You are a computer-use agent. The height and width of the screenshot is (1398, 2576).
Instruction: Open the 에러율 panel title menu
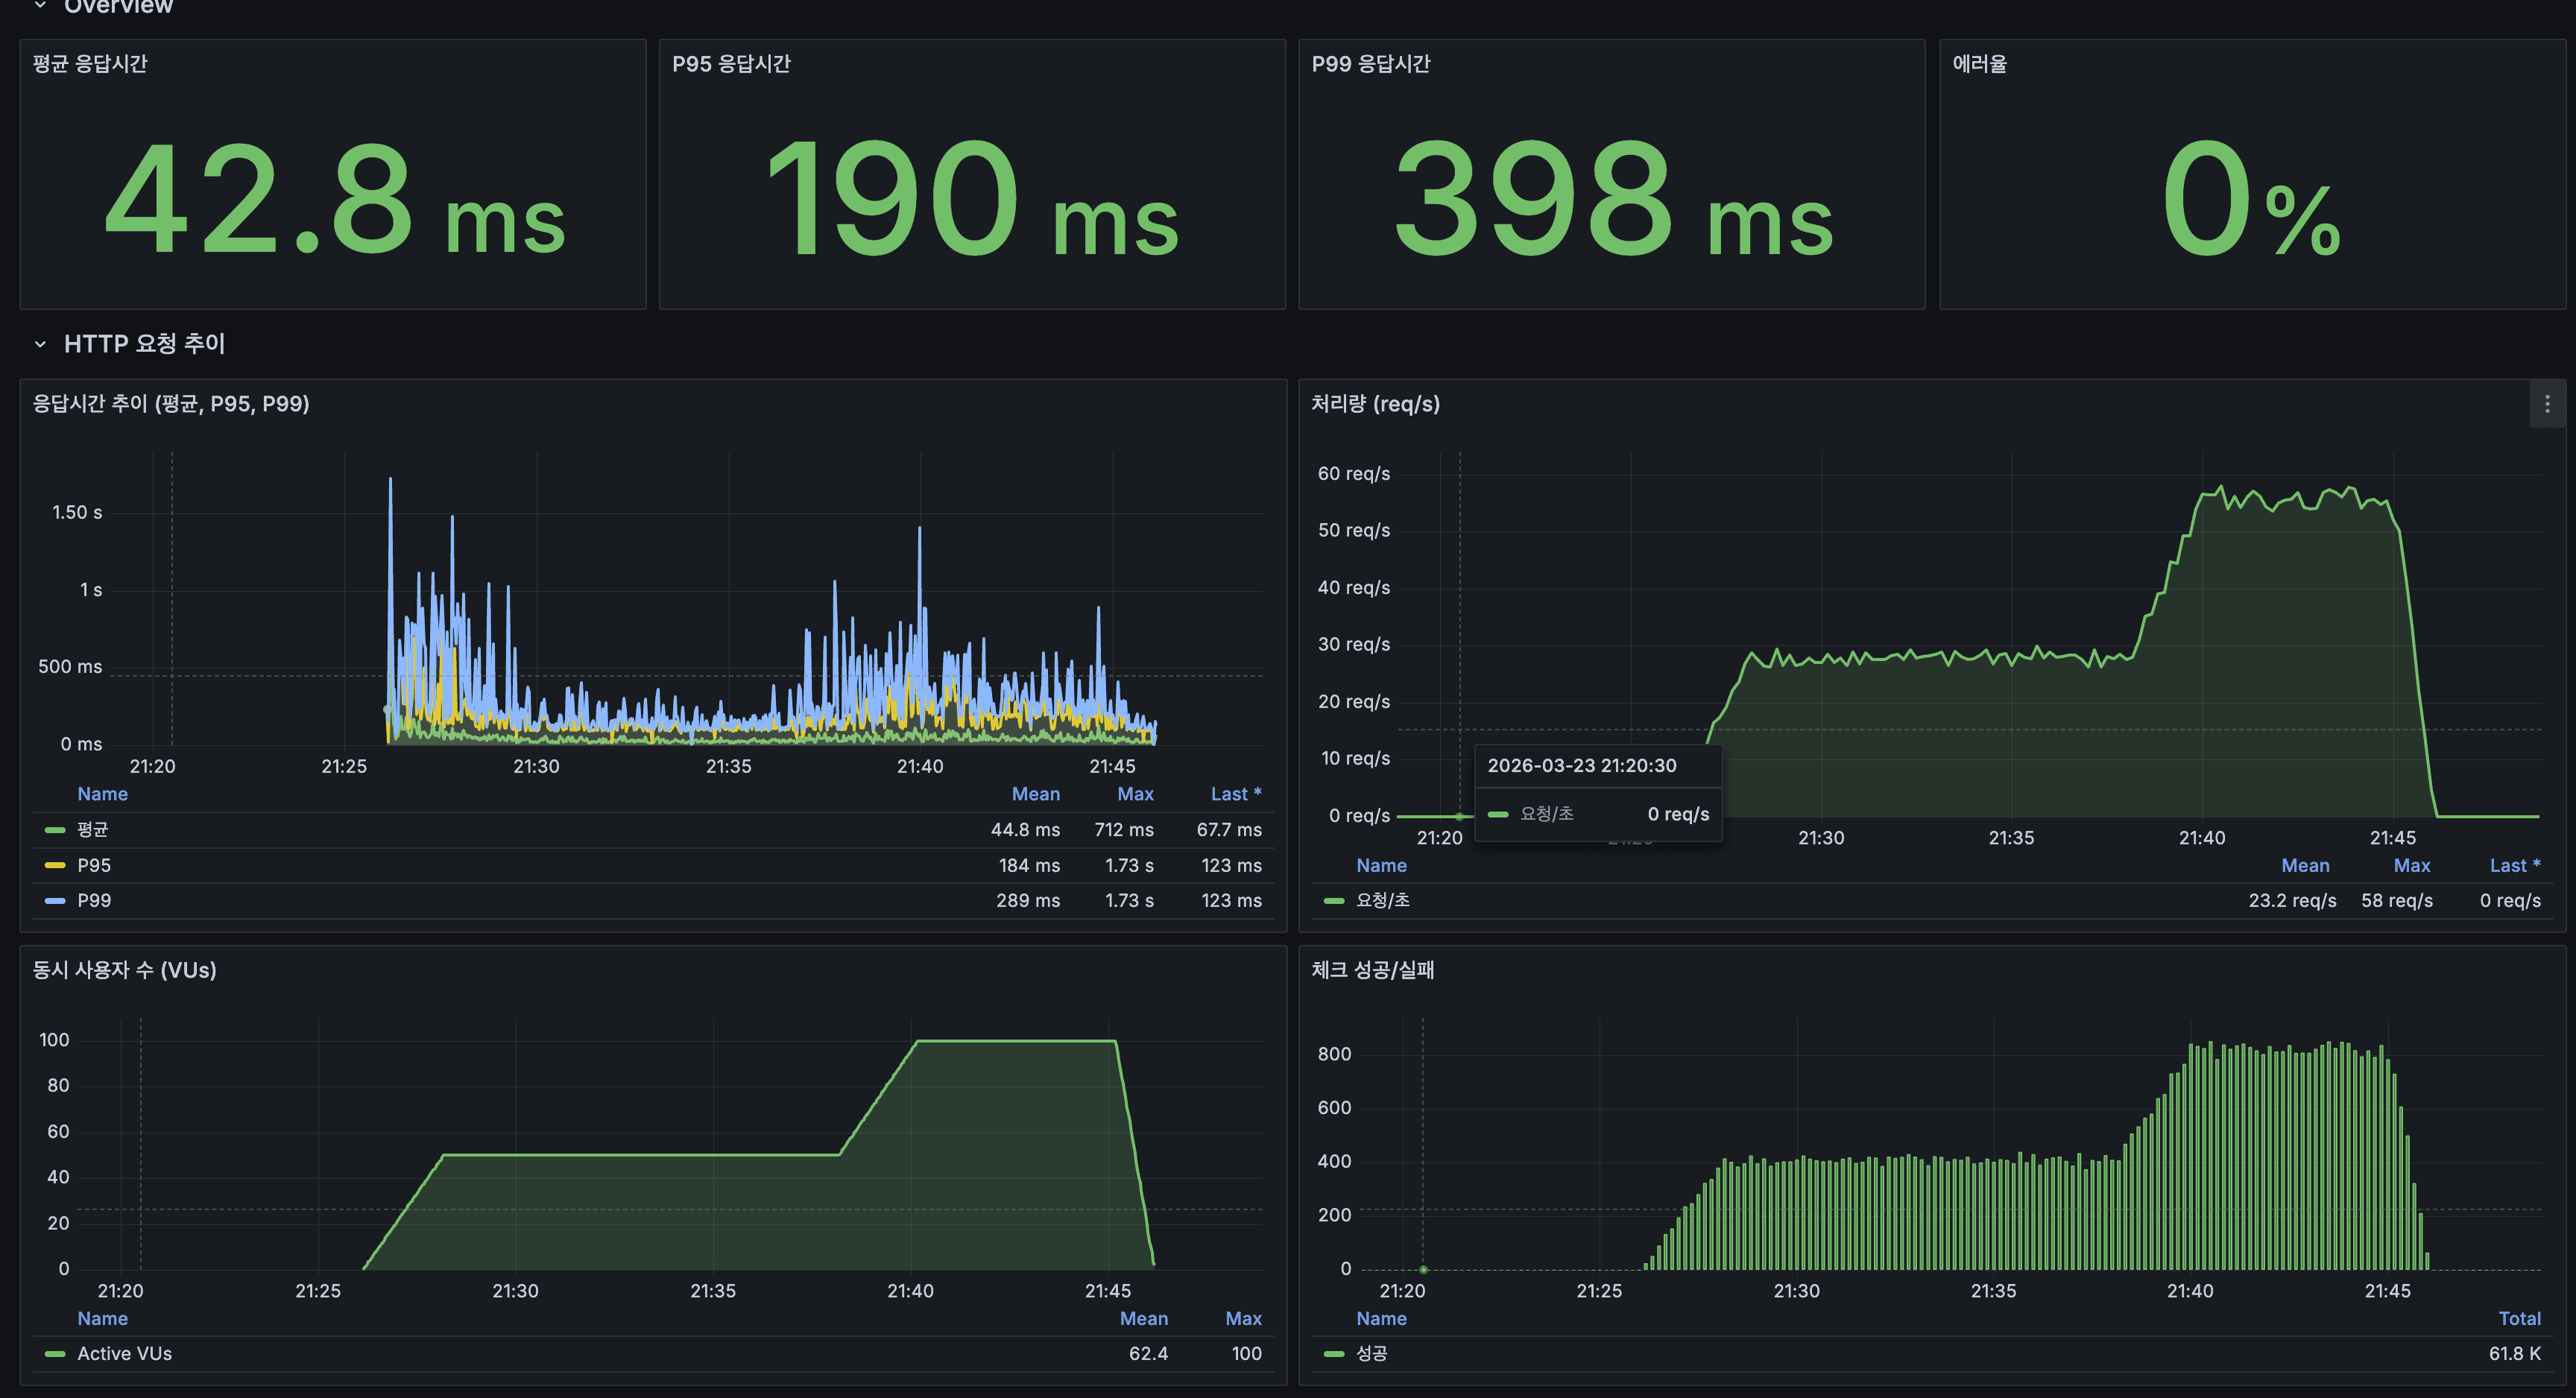[x=1979, y=64]
